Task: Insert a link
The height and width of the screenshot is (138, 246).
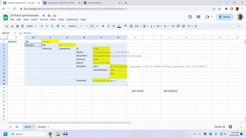Action: tap(173, 26)
